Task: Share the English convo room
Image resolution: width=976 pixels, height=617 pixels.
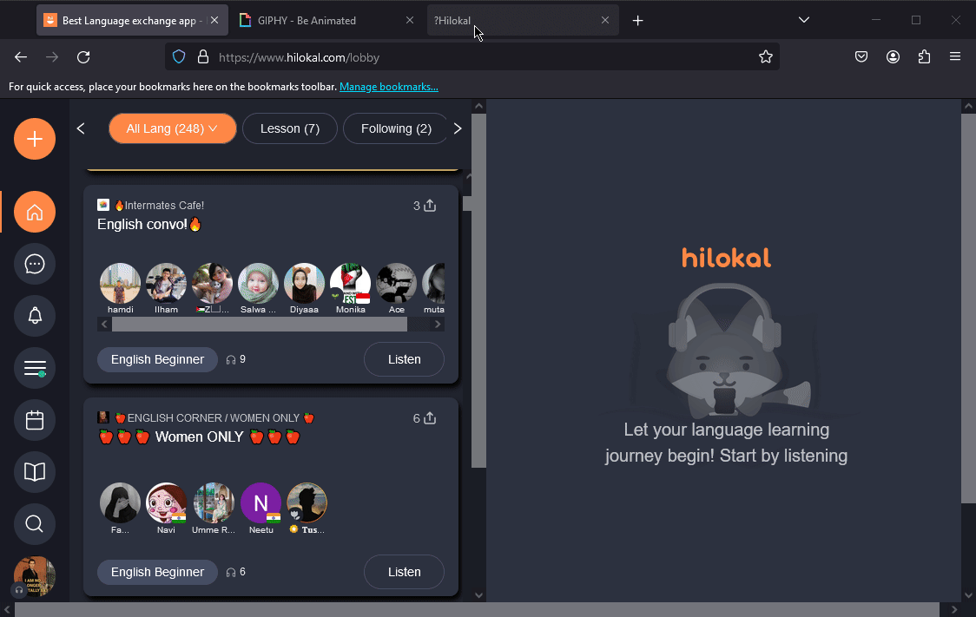Action: point(430,206)
